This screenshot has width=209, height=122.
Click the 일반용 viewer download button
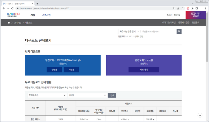click(x=54, y=70)
